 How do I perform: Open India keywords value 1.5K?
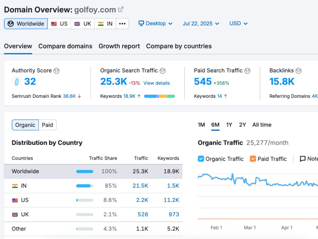[173, 186]
